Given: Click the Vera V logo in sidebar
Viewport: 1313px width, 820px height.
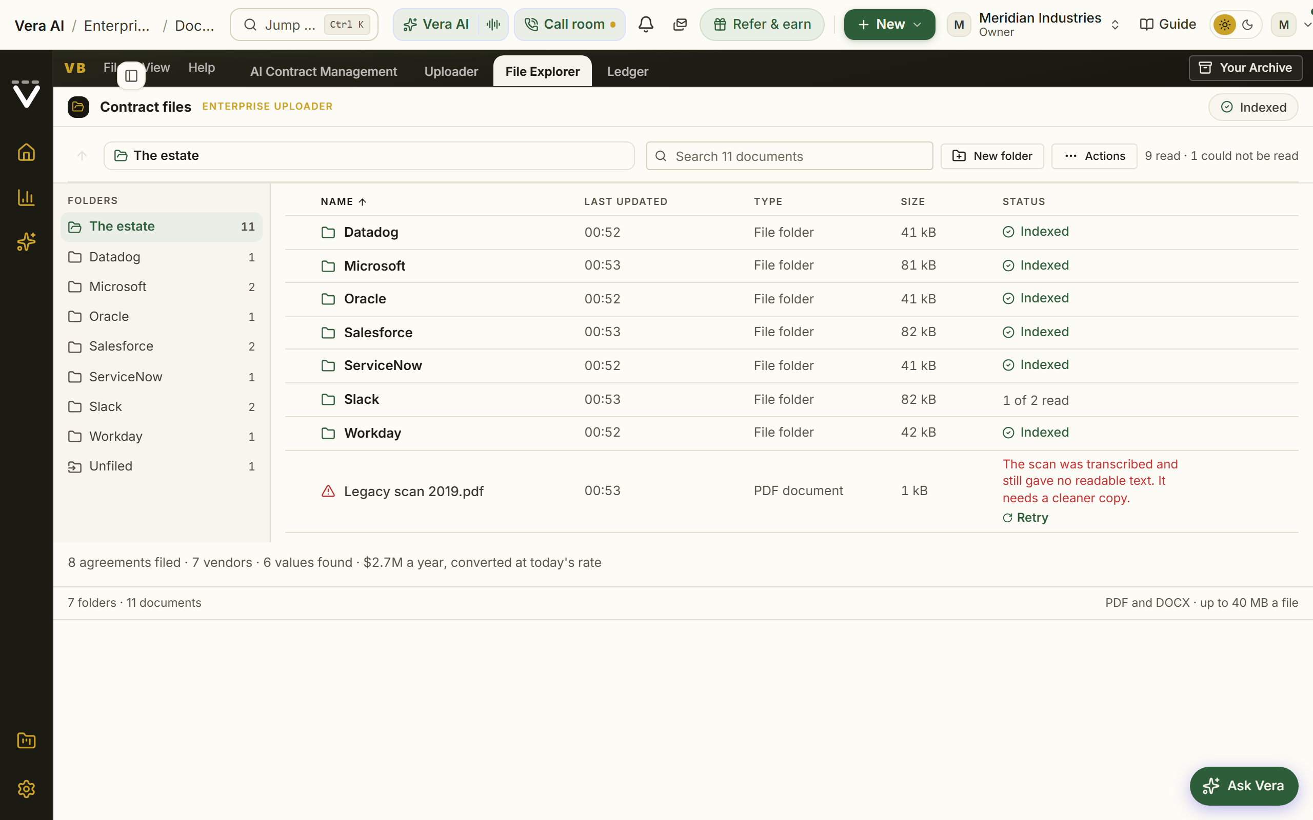Looking at the screenshot, I should tap(26, 94).
